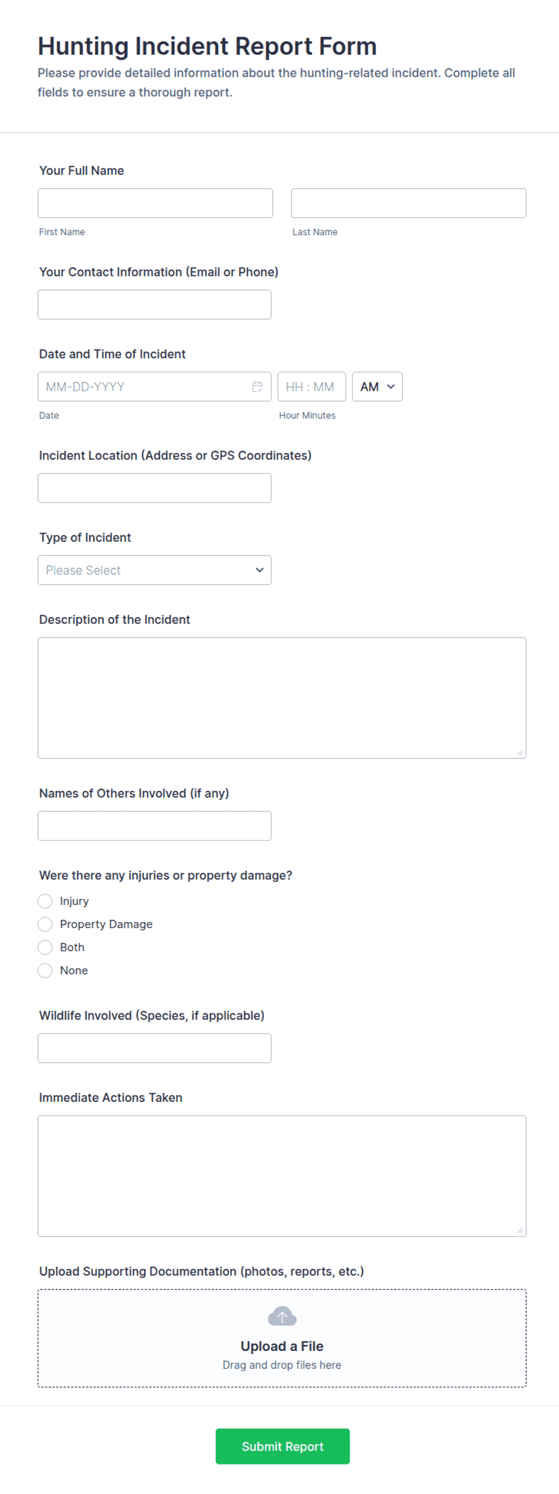Click the Wildlife Involved species field
The width and height of the screenshot is (559, 1494).
point(154,1048)
